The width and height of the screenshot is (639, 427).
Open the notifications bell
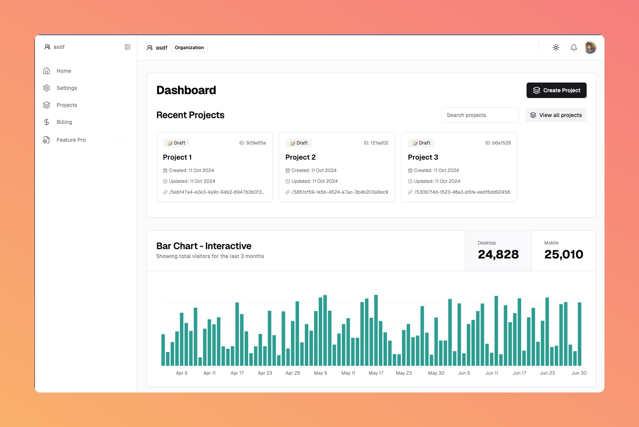(x=573, y=48)
